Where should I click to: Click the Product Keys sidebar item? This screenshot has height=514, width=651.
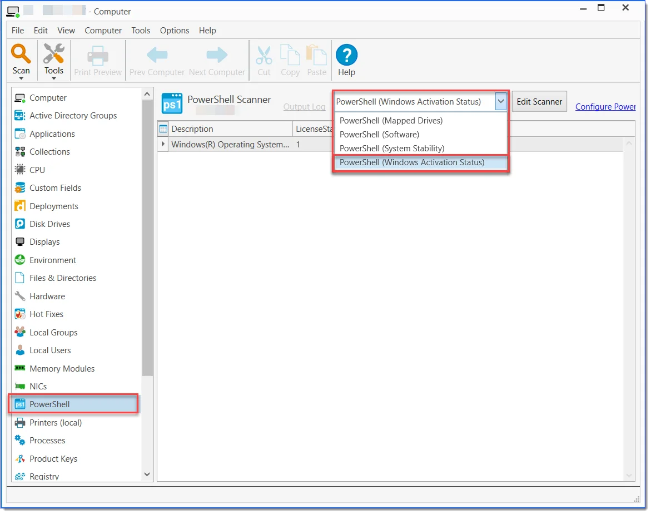tap(53, 459)
